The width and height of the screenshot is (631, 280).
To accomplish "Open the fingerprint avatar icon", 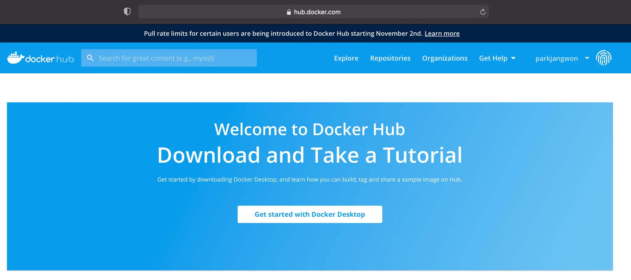I will (604, 58).
